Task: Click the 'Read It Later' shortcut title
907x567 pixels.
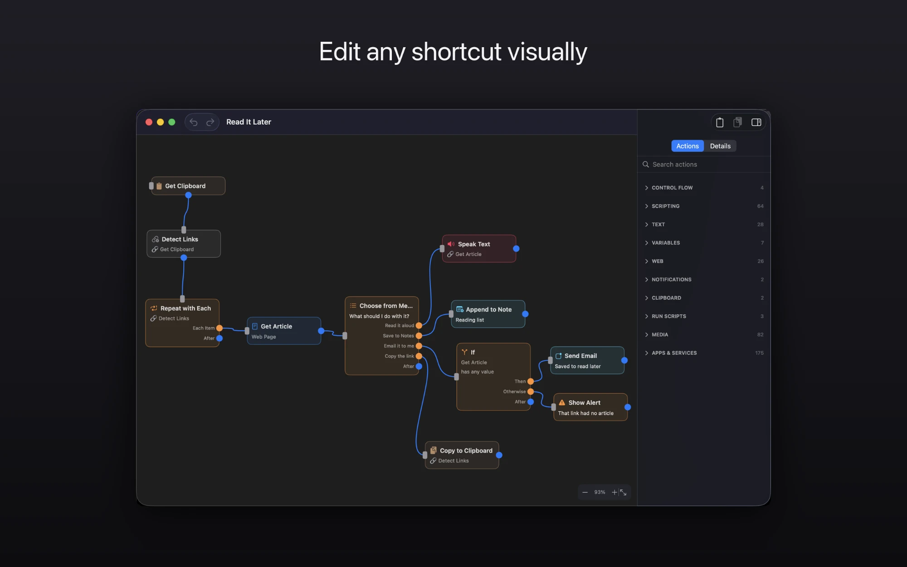Action: 249,122
